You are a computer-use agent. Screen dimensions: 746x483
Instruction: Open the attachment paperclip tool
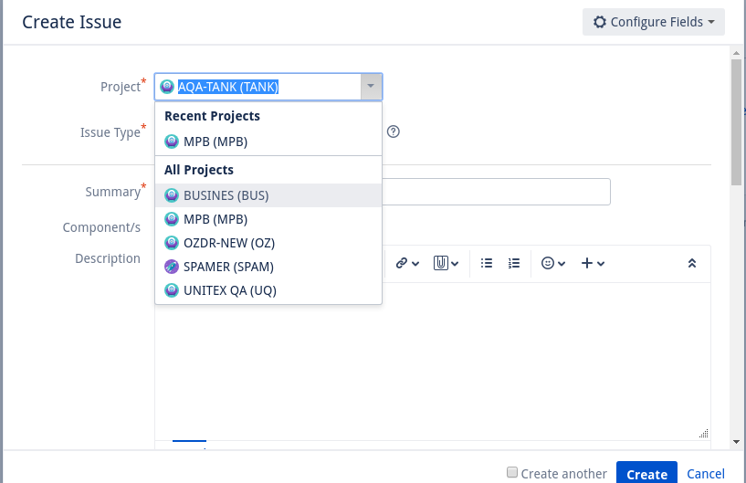click(446, 263)
